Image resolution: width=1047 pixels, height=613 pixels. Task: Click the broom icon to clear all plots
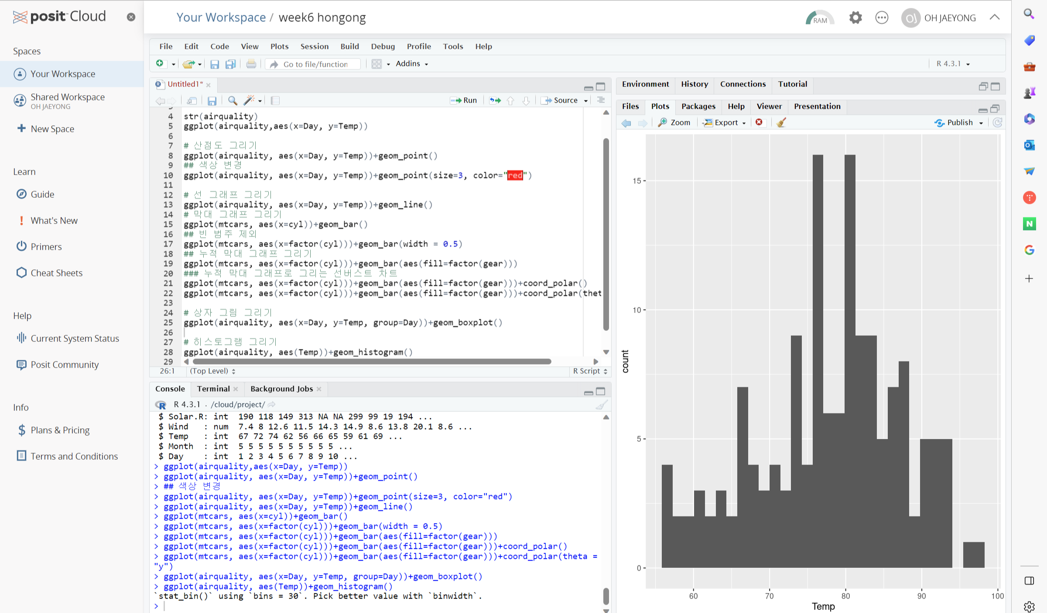pos(781,123)
